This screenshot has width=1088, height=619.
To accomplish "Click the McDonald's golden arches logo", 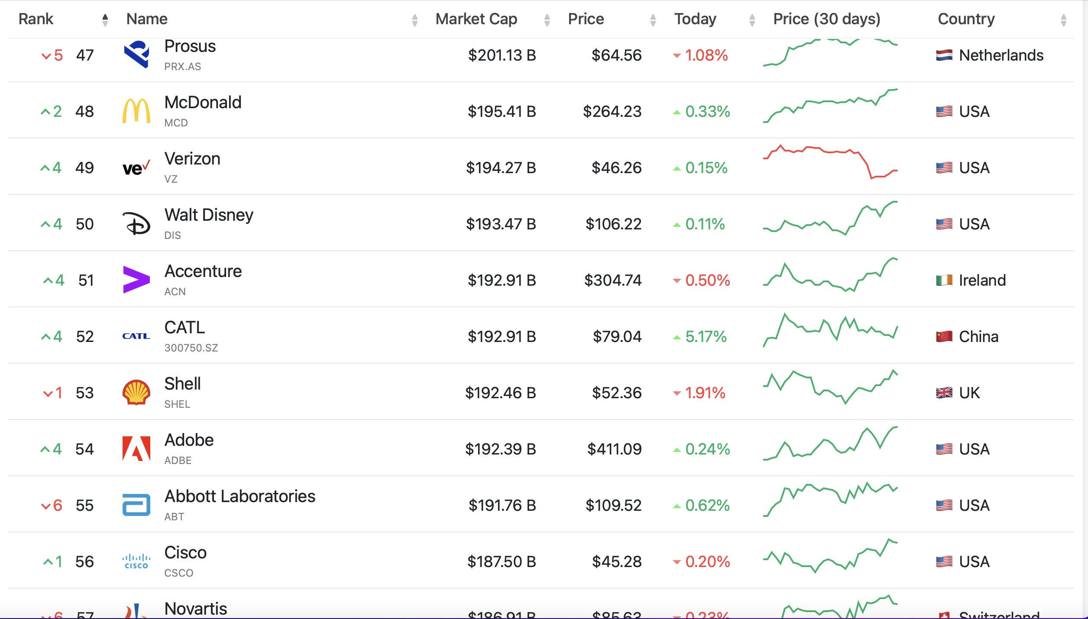I will (136, 111).
